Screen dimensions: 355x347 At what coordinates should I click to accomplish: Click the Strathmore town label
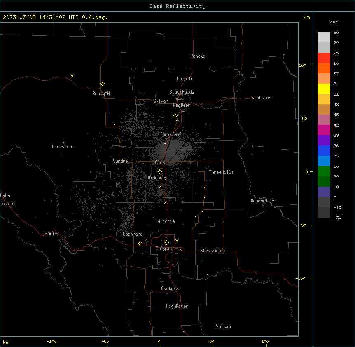pyautogui.click(x=213, y=251)
